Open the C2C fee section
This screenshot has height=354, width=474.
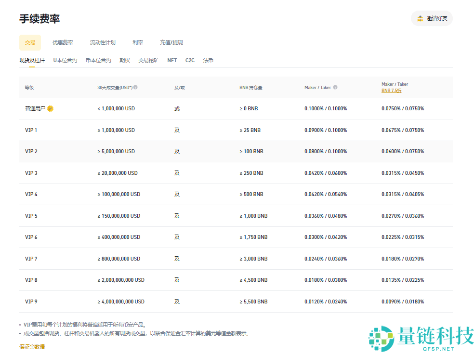[x=189, y=60]
